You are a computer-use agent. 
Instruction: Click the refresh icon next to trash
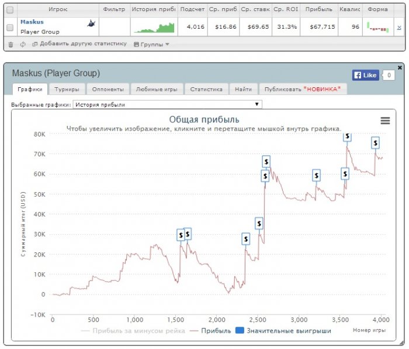click(23, 45)
